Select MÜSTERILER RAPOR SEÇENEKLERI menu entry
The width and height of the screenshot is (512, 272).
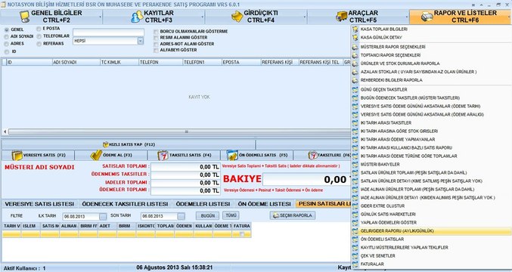click(x=431, y=47)
